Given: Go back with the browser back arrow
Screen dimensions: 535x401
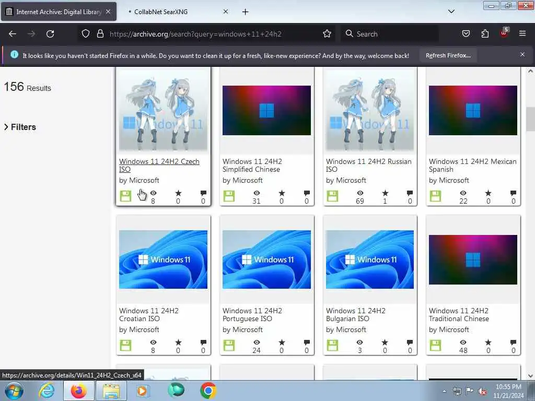Looking at the screenshot, I should 13,34.
